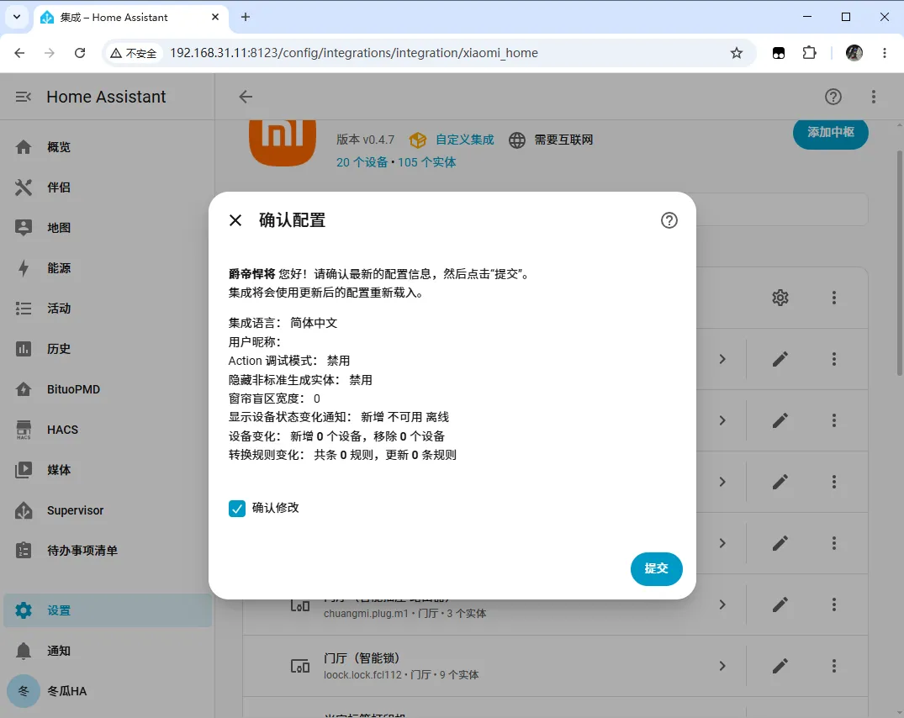Viewport: 904px width, 718px height.
Task: Click the 设置 gear icon in sidebar
Action: click(24, 610)
